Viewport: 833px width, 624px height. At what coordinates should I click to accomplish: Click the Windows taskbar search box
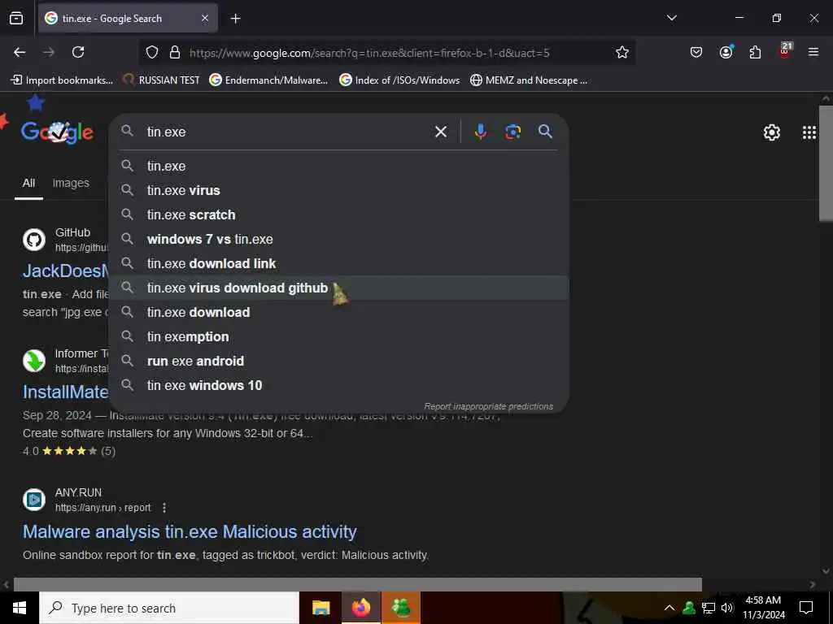pos(169,608)
